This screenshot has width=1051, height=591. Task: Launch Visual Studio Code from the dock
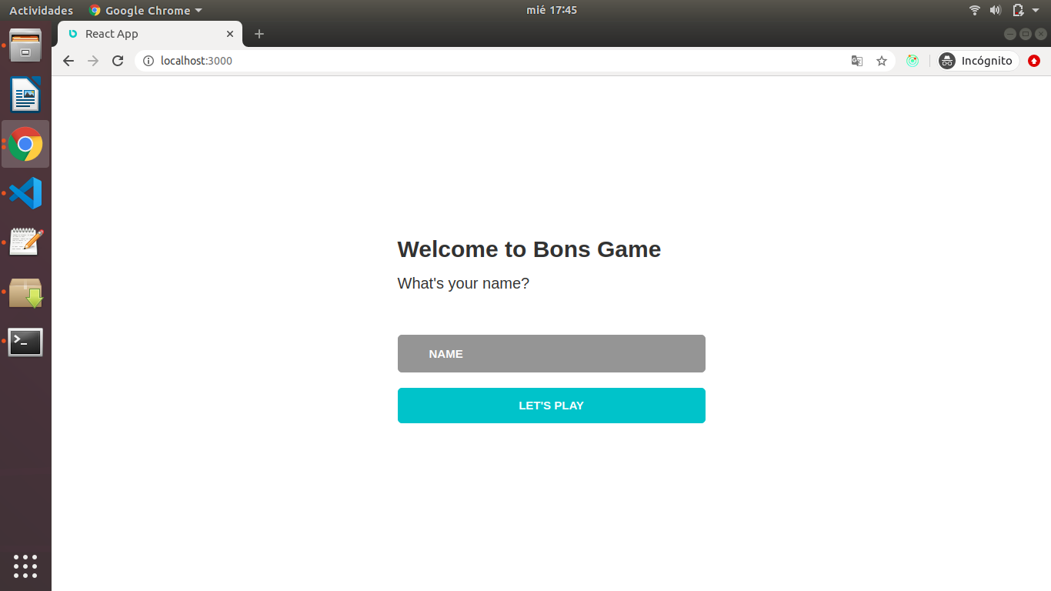(25, 193)
